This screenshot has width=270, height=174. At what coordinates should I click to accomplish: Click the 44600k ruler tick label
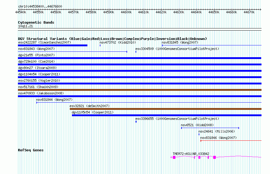click(x=126, y=12)
